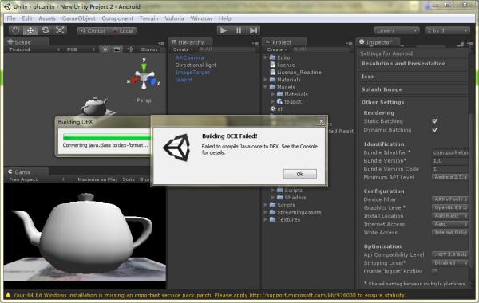Toggle Persp projection label in scene
This screenshot has height=303, width=479.
(144, 100)
